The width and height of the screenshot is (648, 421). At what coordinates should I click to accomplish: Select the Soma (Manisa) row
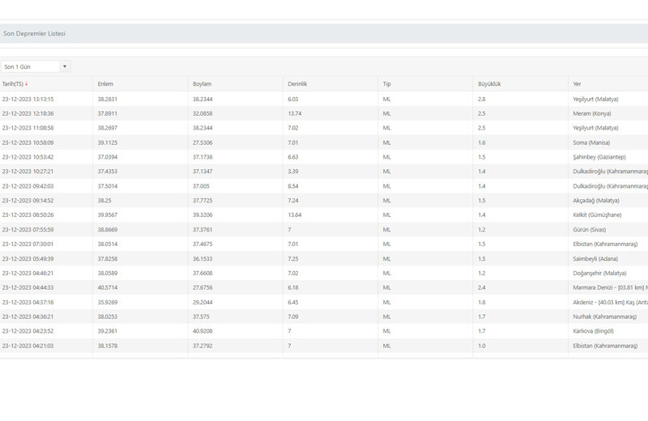[324, 142]
